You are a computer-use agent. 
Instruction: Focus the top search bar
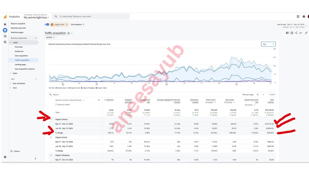coord(91,17)
